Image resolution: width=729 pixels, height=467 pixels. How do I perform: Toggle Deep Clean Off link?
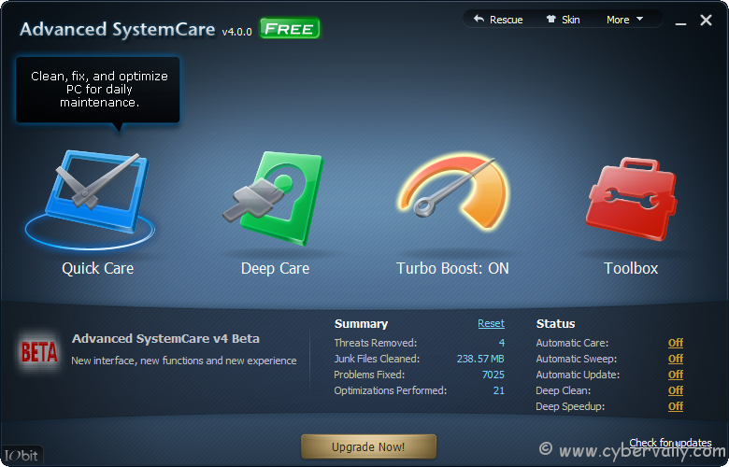[x=676, y=390]
